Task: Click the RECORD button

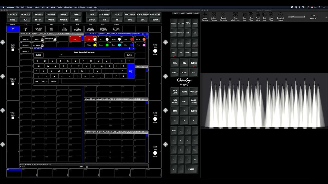Action: point(195,53)
